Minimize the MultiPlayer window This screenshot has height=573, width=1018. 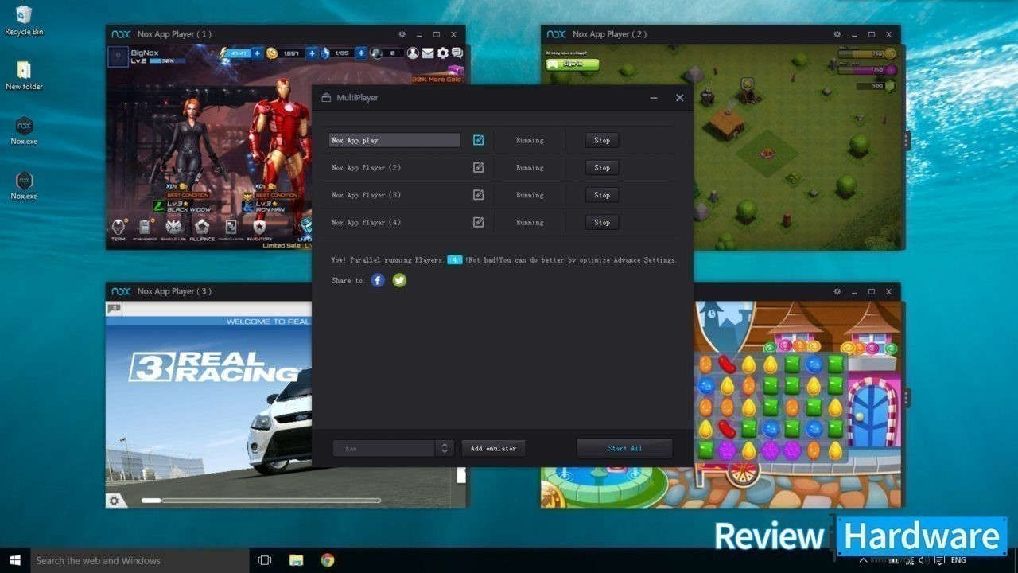pos(654,98)
